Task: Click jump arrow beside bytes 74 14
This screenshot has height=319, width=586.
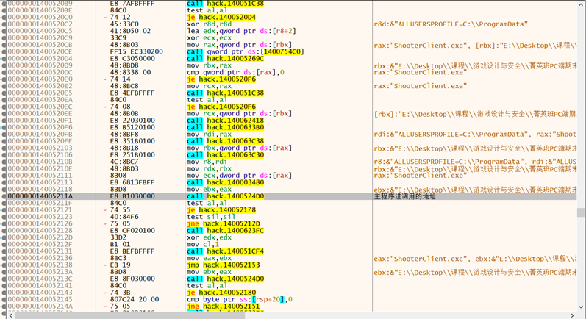Action: point(105,79)
